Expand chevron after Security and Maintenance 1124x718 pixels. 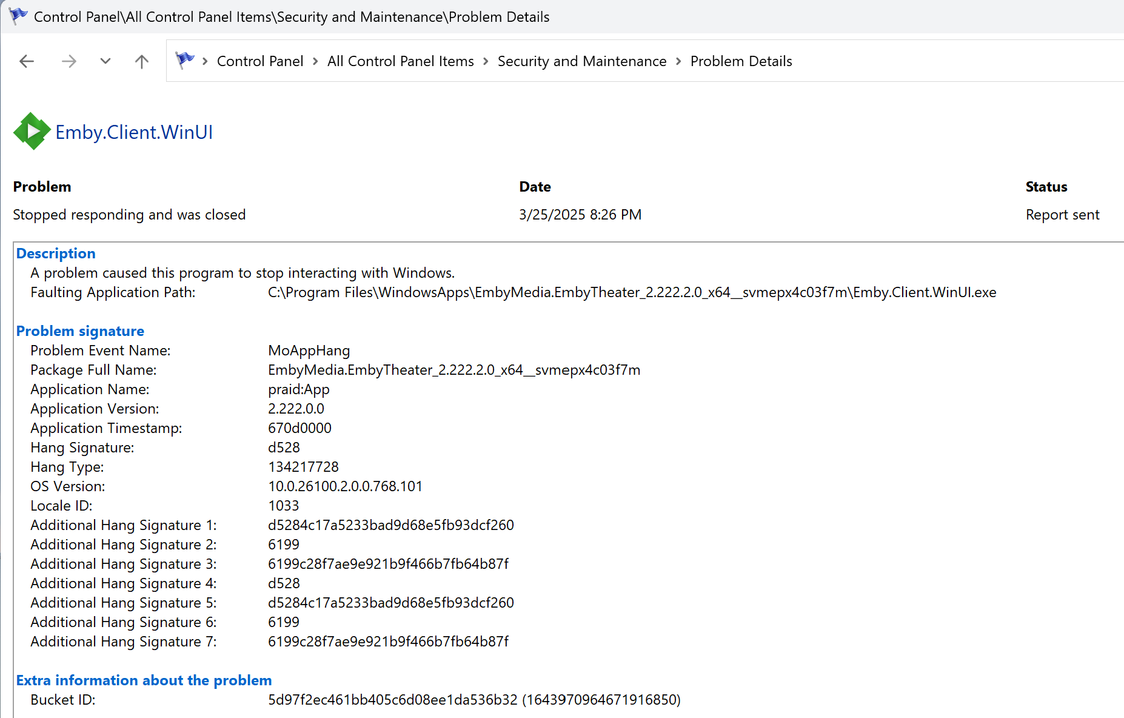coord(678,61)
